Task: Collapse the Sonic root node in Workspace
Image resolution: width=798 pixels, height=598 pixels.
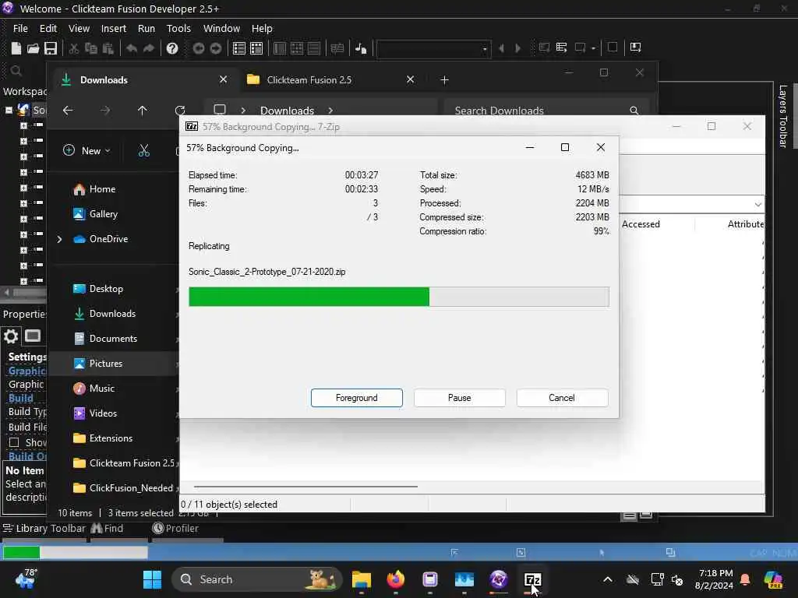Action: tap(9, 110)
